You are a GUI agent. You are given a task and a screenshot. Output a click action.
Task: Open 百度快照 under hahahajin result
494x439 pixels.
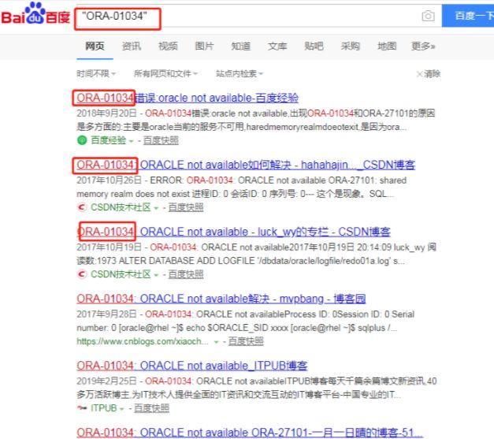tap(186, 207)
